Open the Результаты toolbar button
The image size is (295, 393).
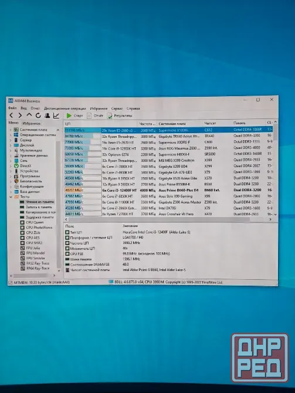(120, 116)
